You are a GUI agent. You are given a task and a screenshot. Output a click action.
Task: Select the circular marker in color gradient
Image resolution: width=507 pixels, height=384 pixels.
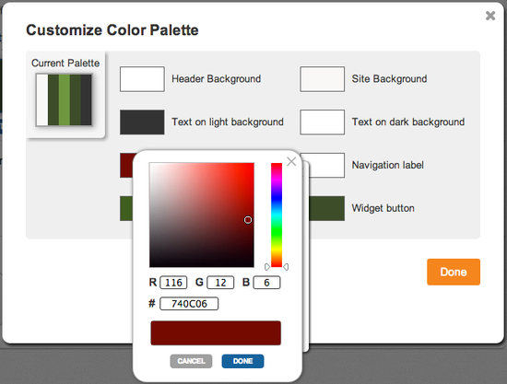tap(248, 220)
